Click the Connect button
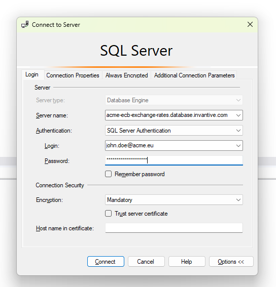 point(106,262)
